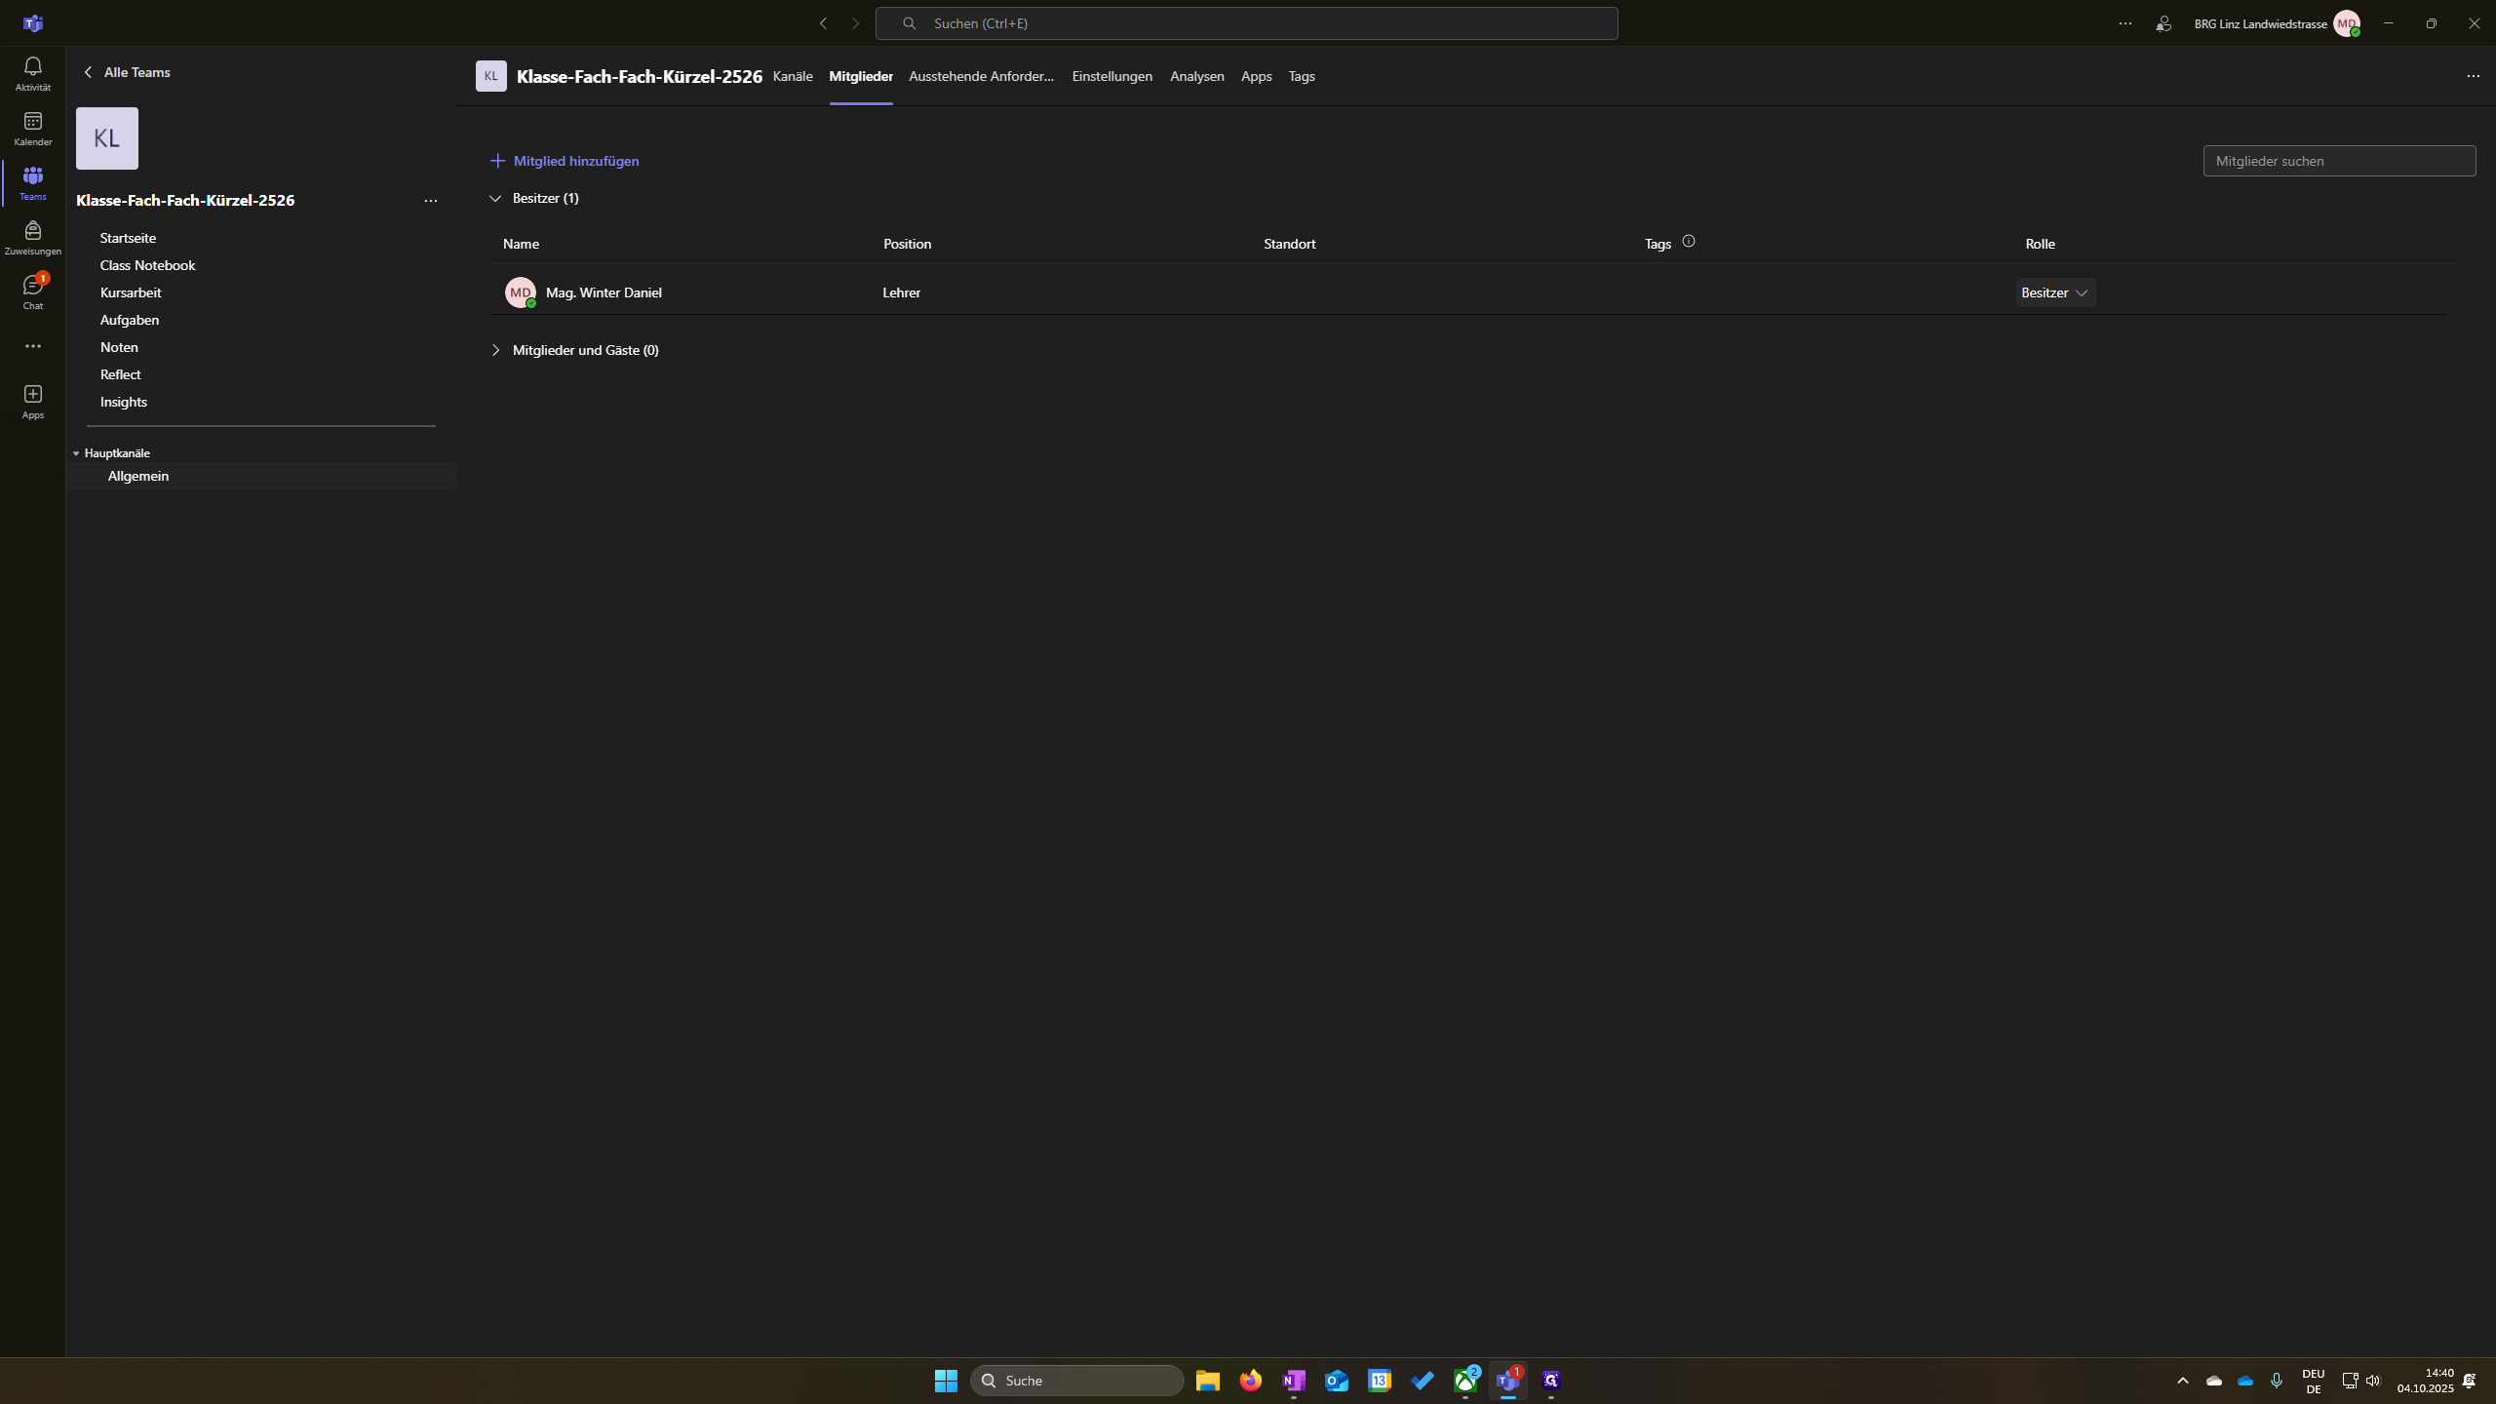The image size is (2496, 1404).
Task: Go back using the history arrow
Action: tap(824, 23)
